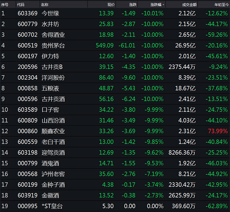230x212 pixels.
Task: Sort by the 成交金额 column header
Action: (189, 5)
